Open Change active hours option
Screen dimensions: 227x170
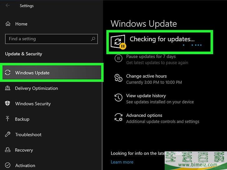click(x=146, y=76)
